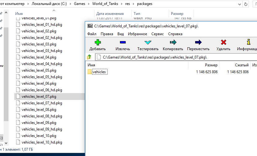Screen dimensions: 257x156
Task: Expand the chevron after Games in breadcrumb
Action: click(x=89, y=4)
